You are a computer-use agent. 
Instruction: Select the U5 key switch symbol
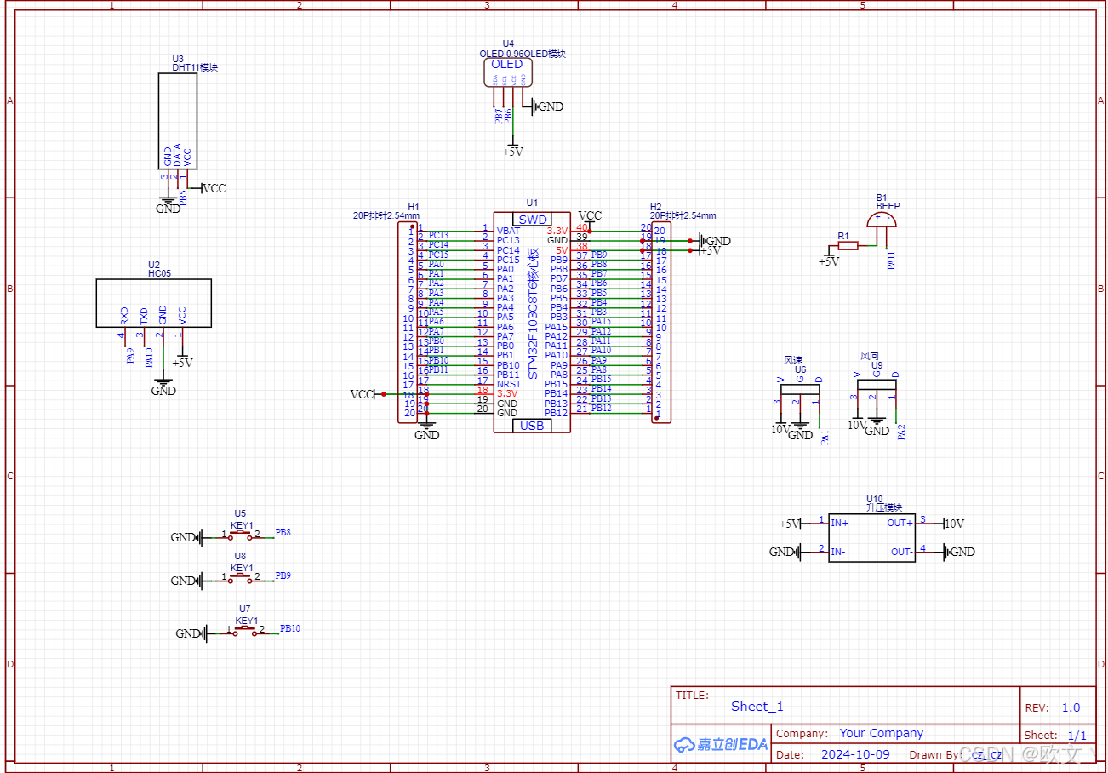242,534
